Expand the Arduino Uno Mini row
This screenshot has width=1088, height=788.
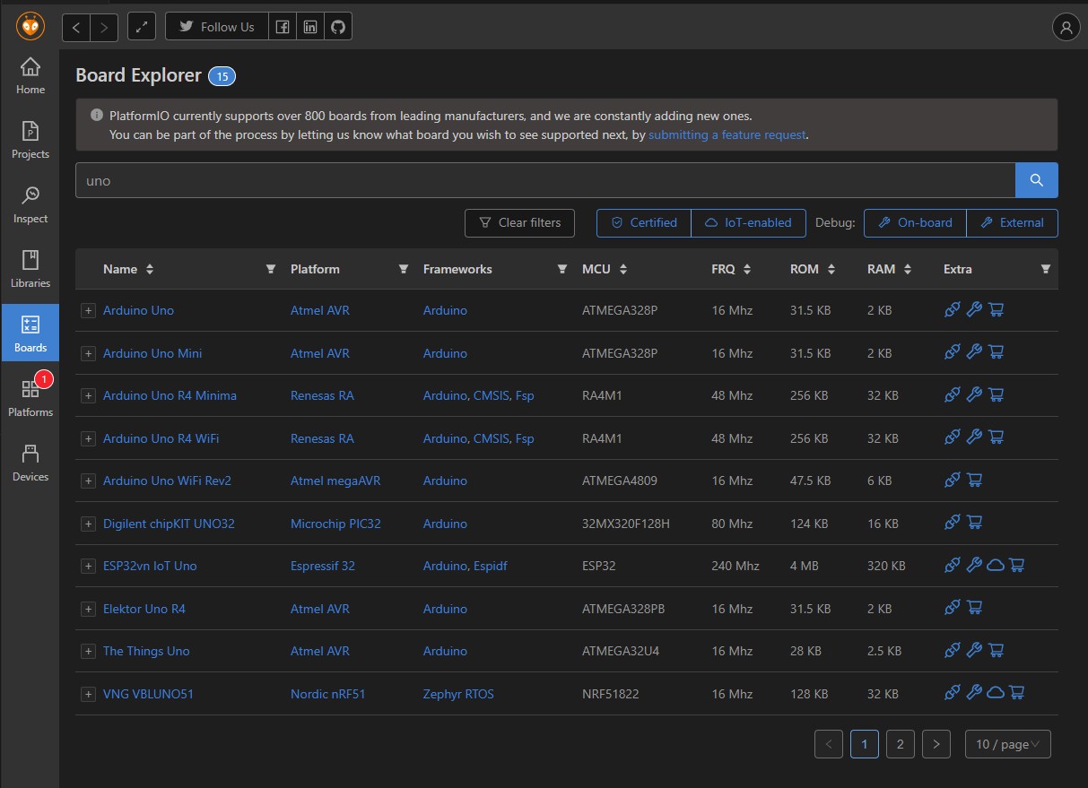point(88,353)
